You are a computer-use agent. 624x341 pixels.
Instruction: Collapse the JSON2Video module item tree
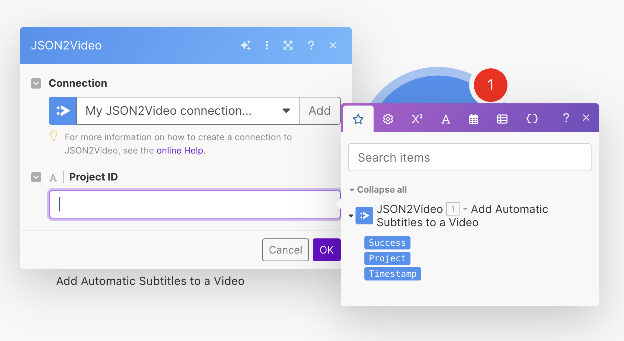351,216
